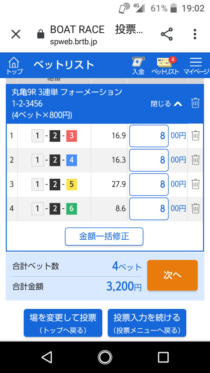Open the トップ home icon
This screenshot has width=210, height=373.
[x=14, y=66]
